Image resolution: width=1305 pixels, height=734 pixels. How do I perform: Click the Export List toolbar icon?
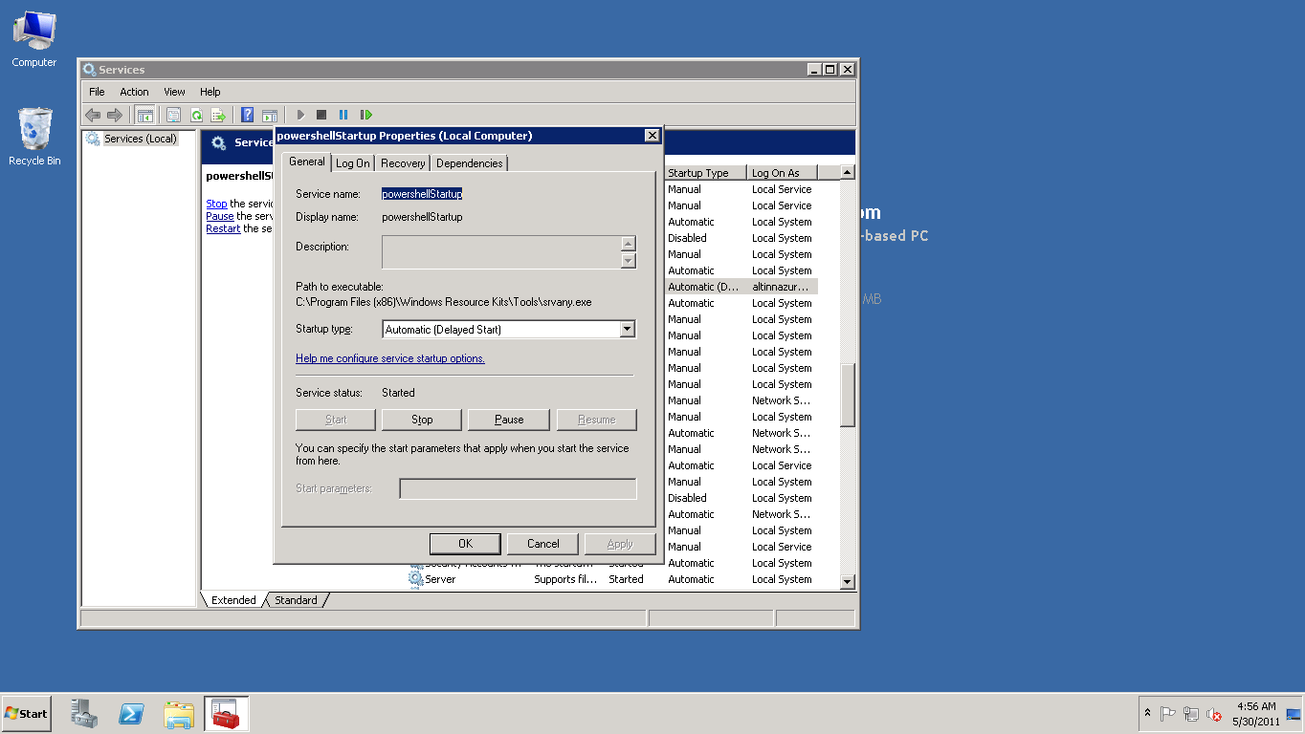pos(218,115)
